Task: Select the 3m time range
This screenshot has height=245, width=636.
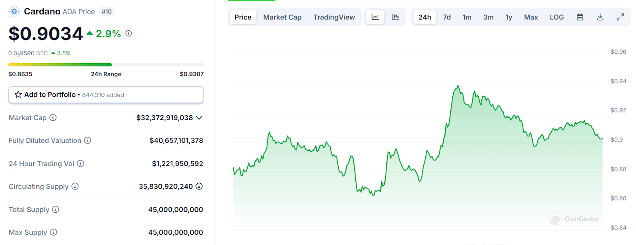Action: [x=489, y=17]
